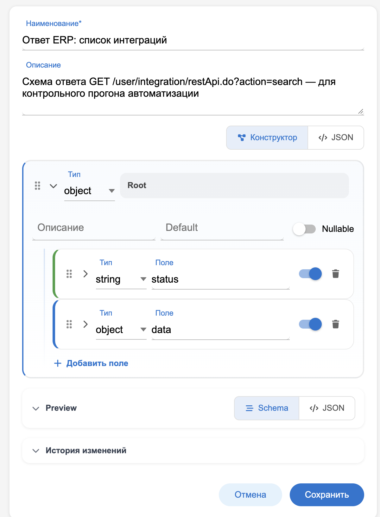Image resolution: width=380 pixels, height=517 pixels.
Task: Edit the field name data
Action: (x=221, y=330)
